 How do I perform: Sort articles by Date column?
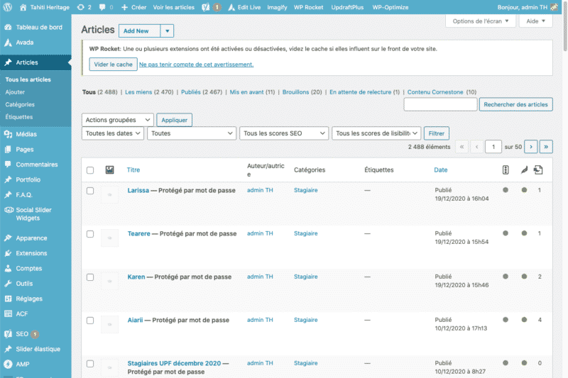(x=441, y=169)
